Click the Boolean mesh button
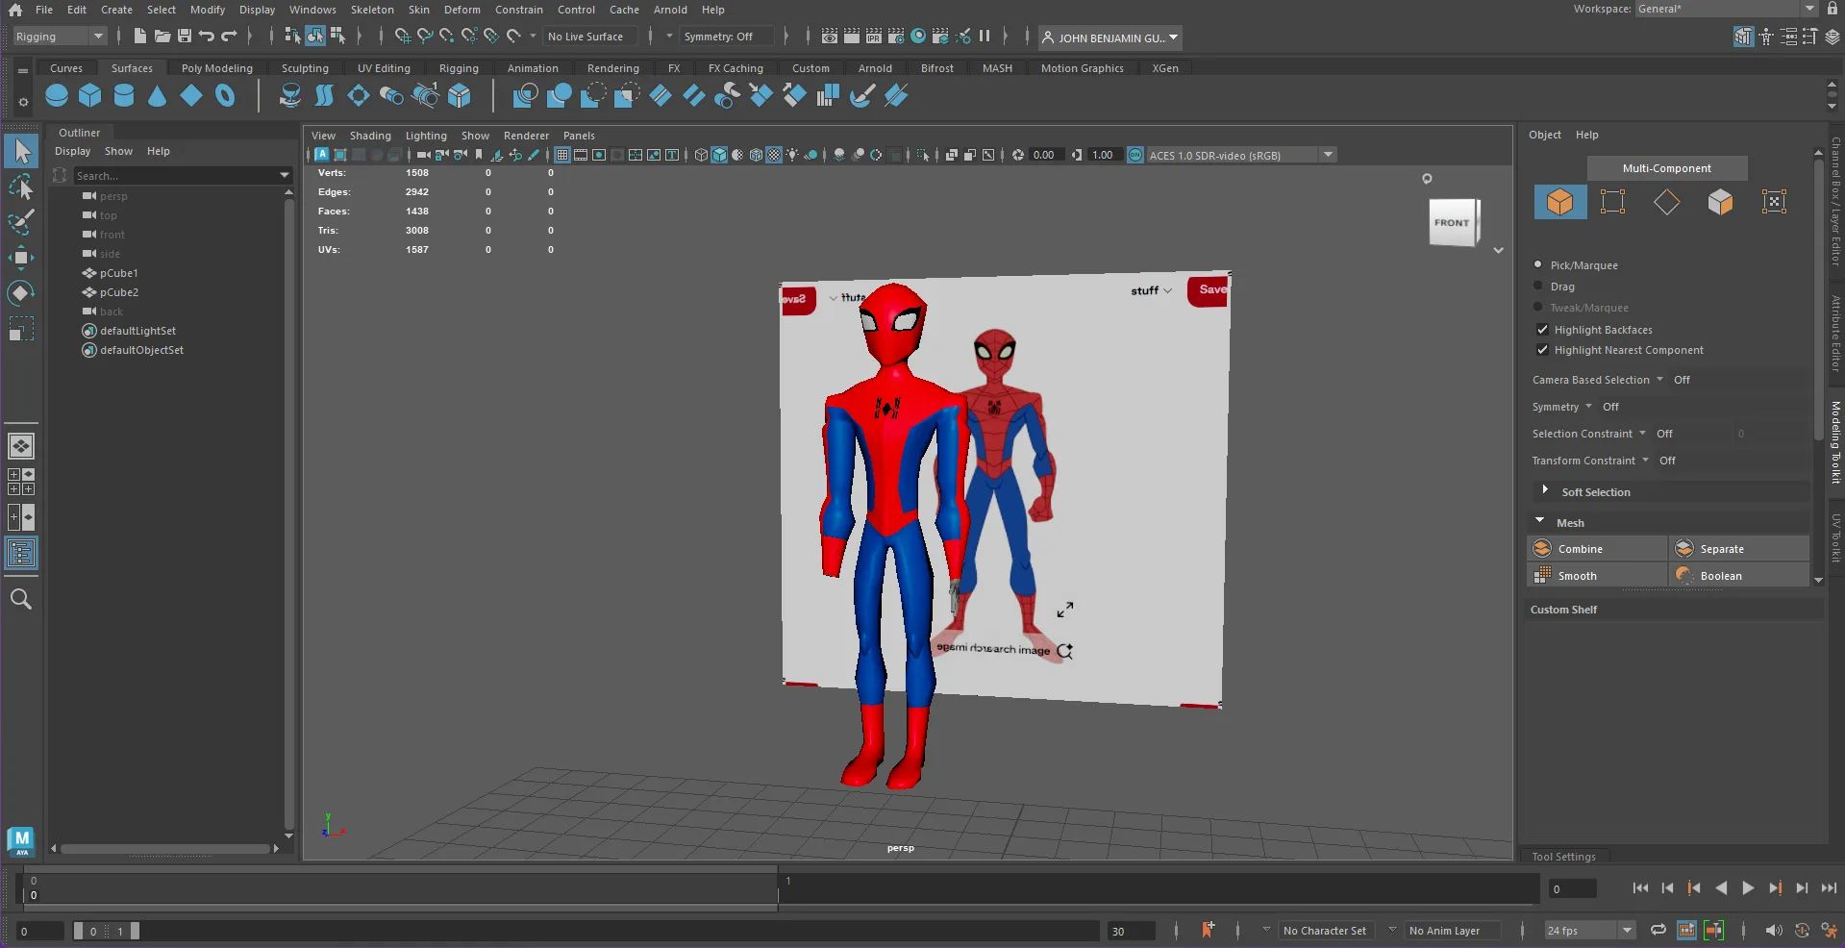 coord(1739,575)
